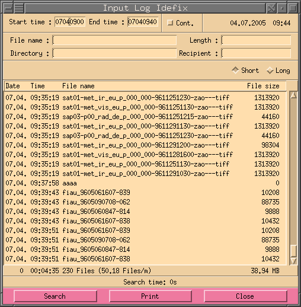The image size is (301, 307).
Task: Click the Length input field
Action: tap(256, 40)
